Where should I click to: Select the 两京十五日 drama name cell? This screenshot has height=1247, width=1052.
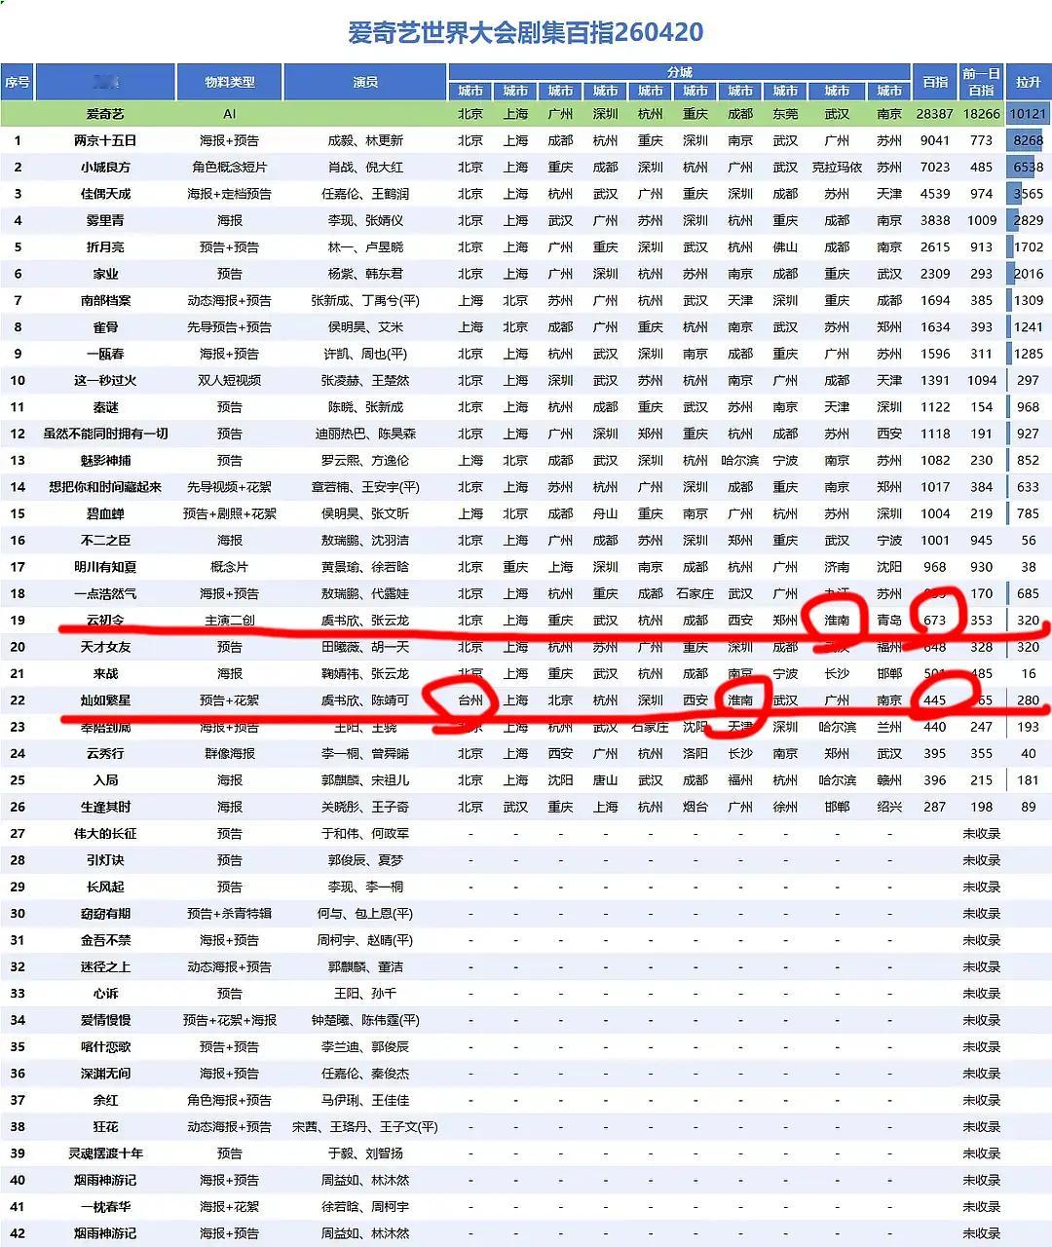[x=105, y=140]
